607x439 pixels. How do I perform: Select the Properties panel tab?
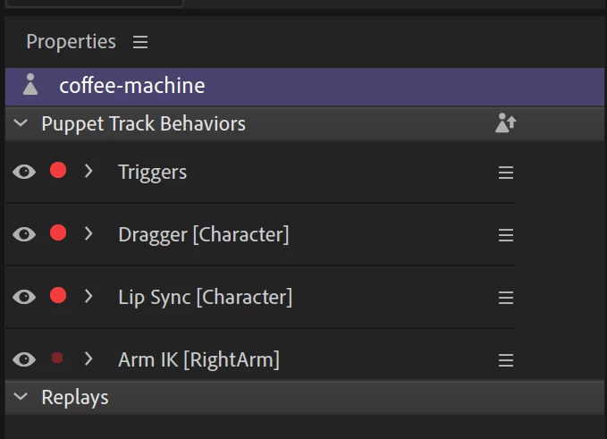pyautogui.click(x=71, y=41)
